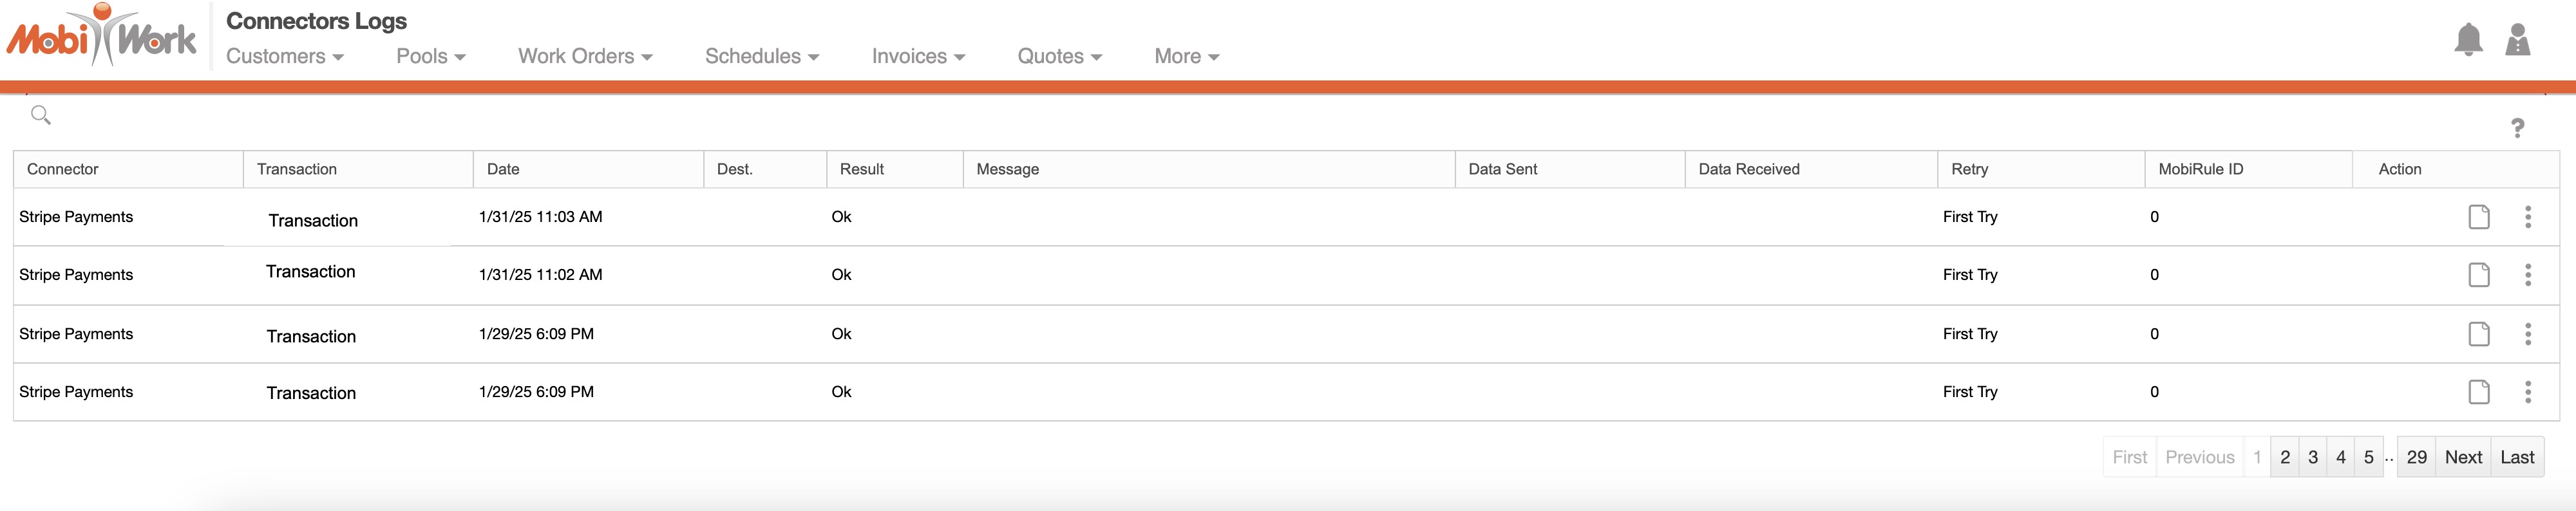
Task: Click the MobiWork logo
Action: [102, 36]
